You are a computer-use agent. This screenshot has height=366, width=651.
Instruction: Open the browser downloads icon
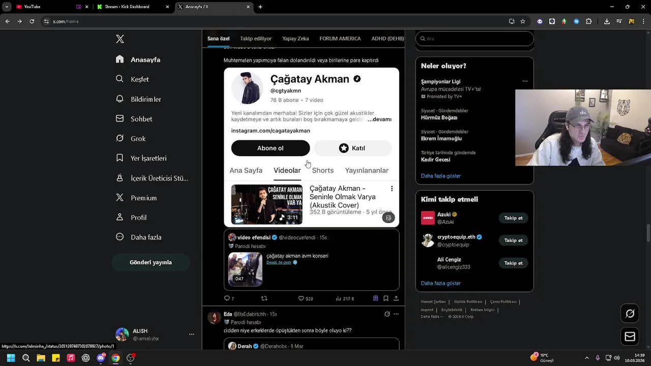click(x=607, y=21)
